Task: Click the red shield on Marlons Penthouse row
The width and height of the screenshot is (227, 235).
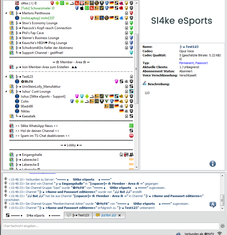Action: tap(131, 13)
